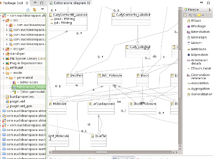
Task: Switch to Editor.ecore_diagram editor tab
Action: pos(70,3)
